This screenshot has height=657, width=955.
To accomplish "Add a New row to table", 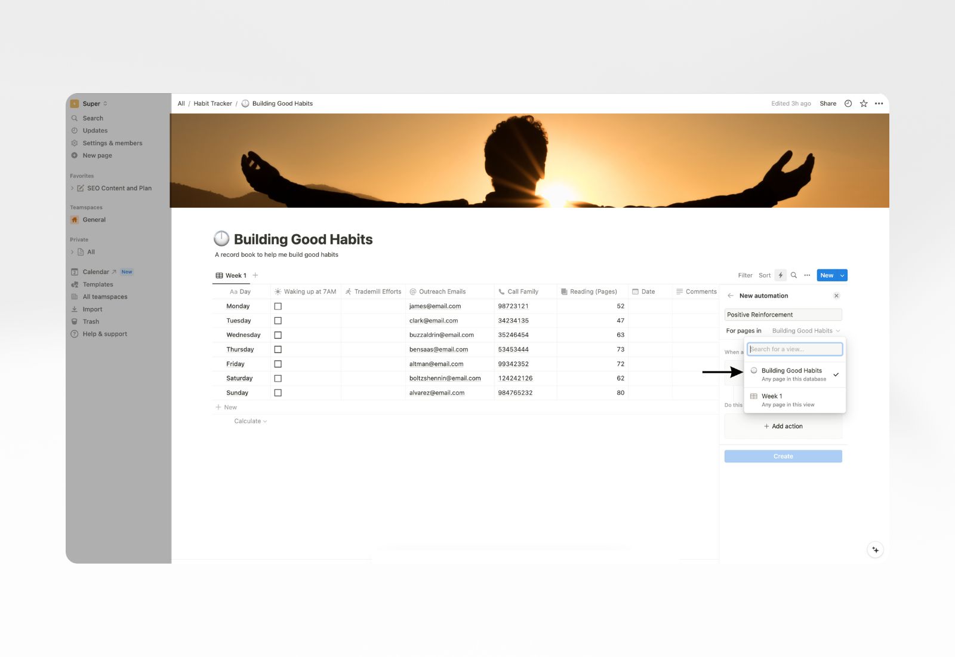I will click(x=226, y=407).
